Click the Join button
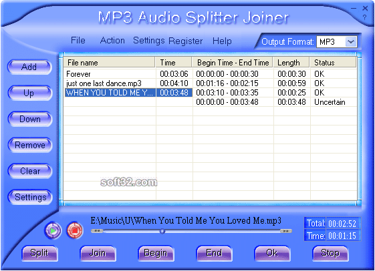Viewport: 375px width, 271px height. point(98,253)
